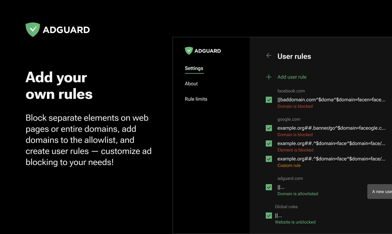The image size is (392, 234).
Task: Toggle checkbox for example.org##.banner/go rule
Action: tap(269, 128)
